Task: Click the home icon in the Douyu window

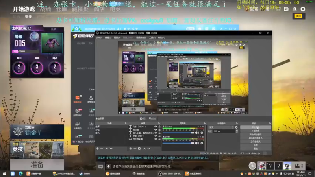Action: coord(76,29)
